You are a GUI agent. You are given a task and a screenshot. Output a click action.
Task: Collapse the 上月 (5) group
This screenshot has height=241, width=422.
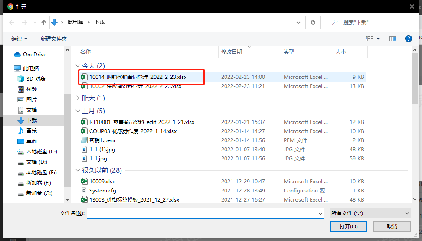coord(78,111)
